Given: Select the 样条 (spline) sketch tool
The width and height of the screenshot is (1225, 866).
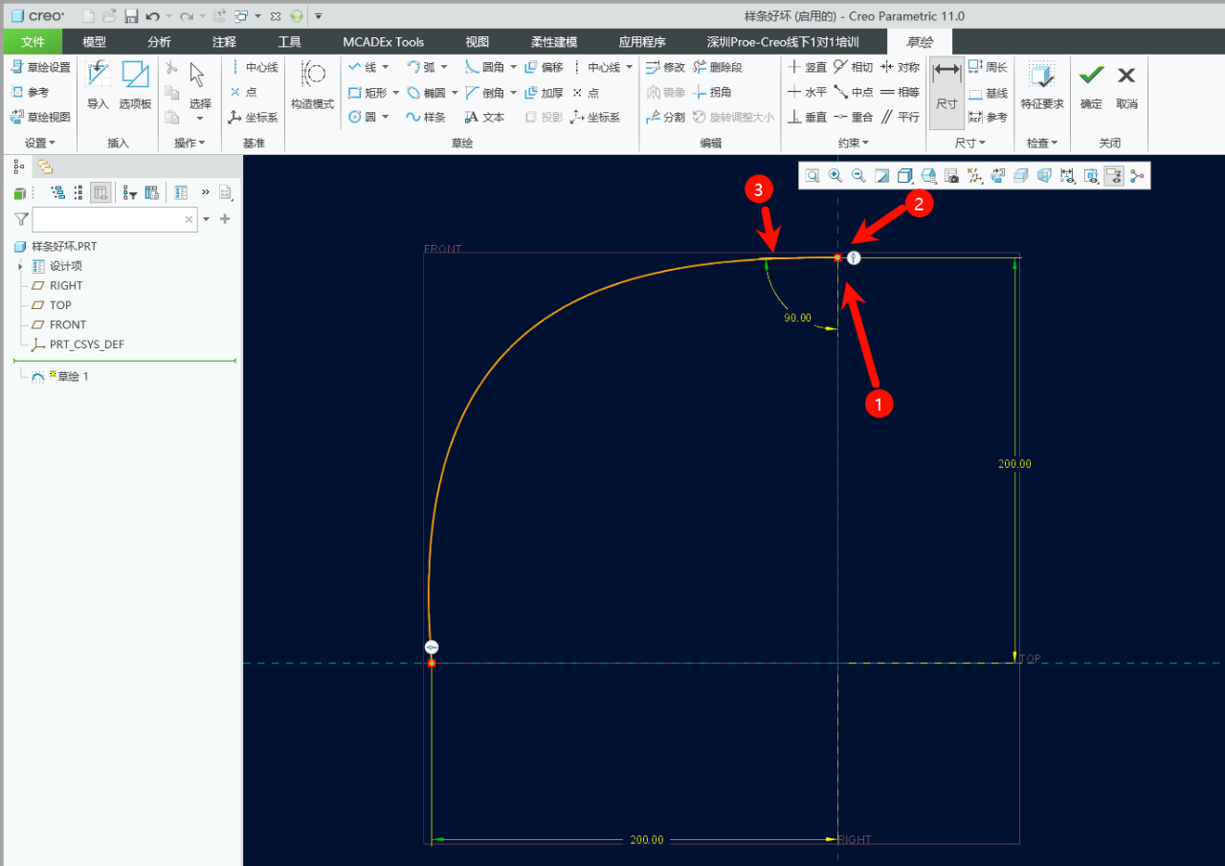Looking at the screenshot, I should [426, 117].
